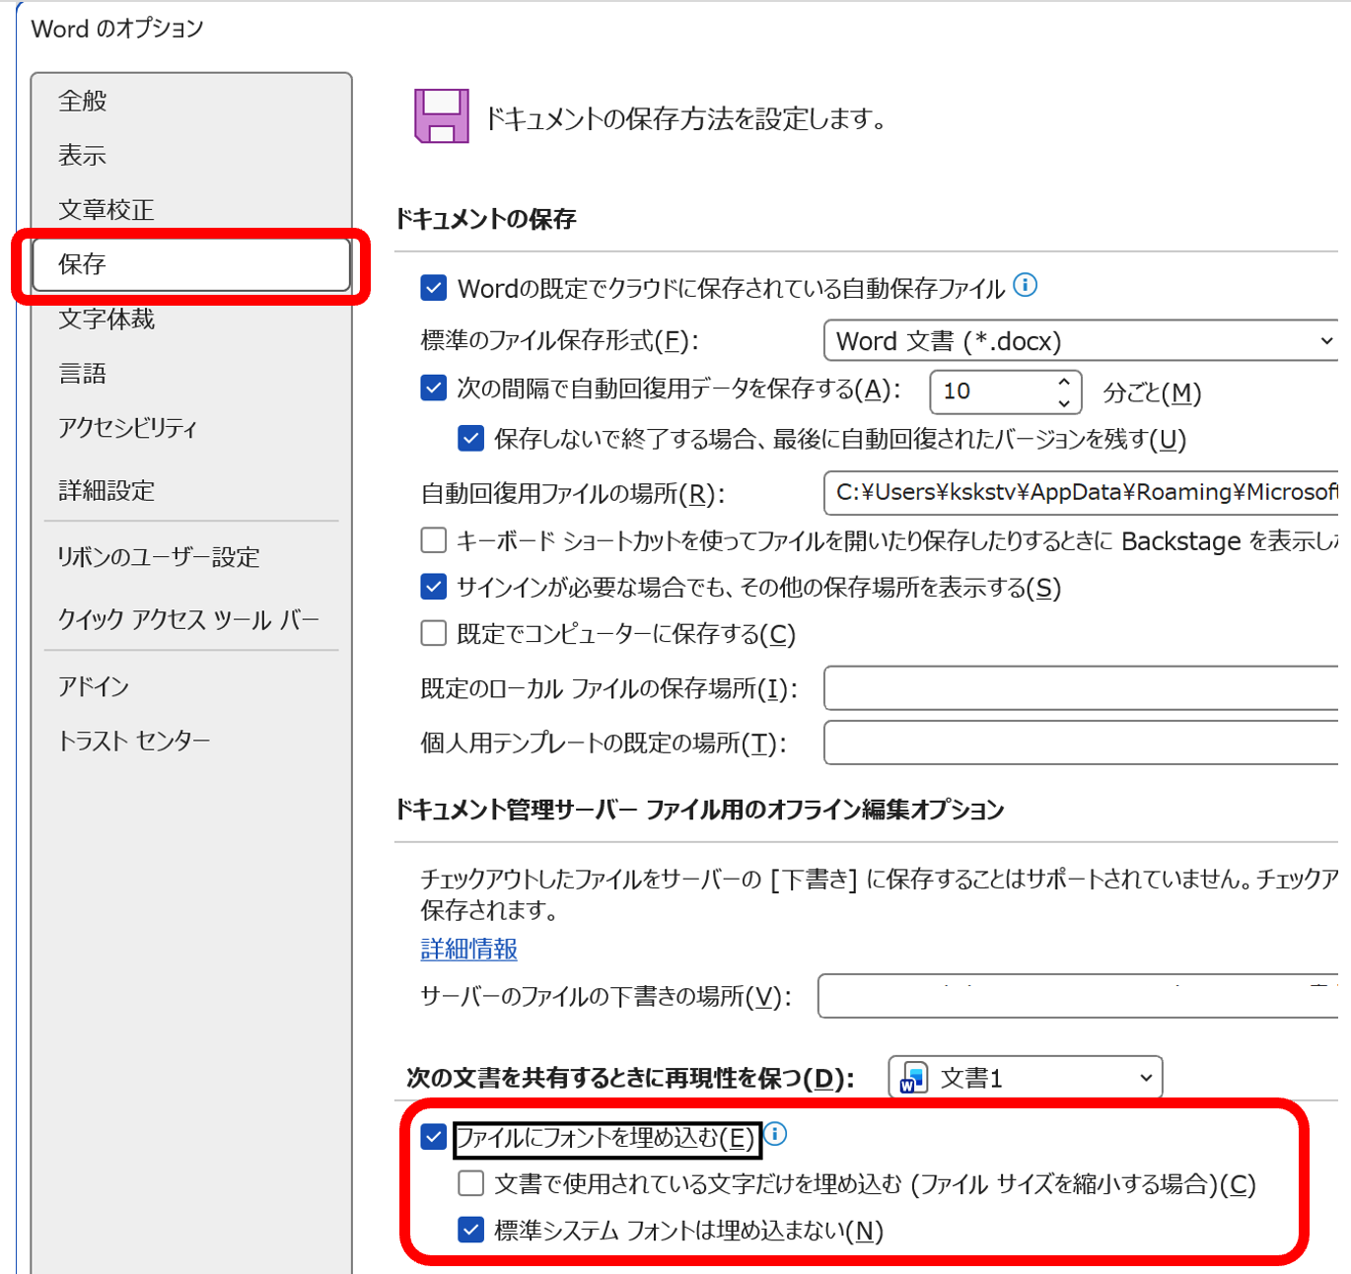Click the 既定のローカル ファイルの保存場所 field
The image size is (1351, 1274).
coord(1080,688)
